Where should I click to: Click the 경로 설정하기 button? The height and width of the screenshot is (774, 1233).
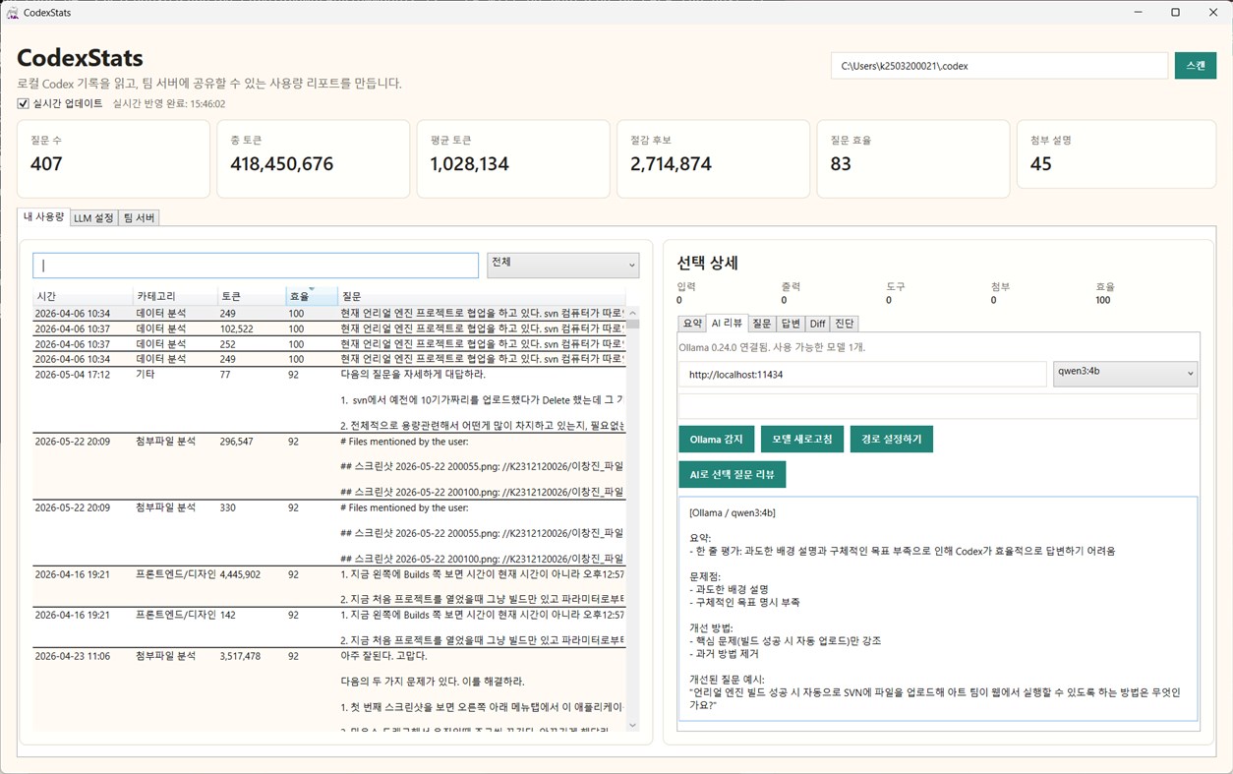tap(892, 439)
